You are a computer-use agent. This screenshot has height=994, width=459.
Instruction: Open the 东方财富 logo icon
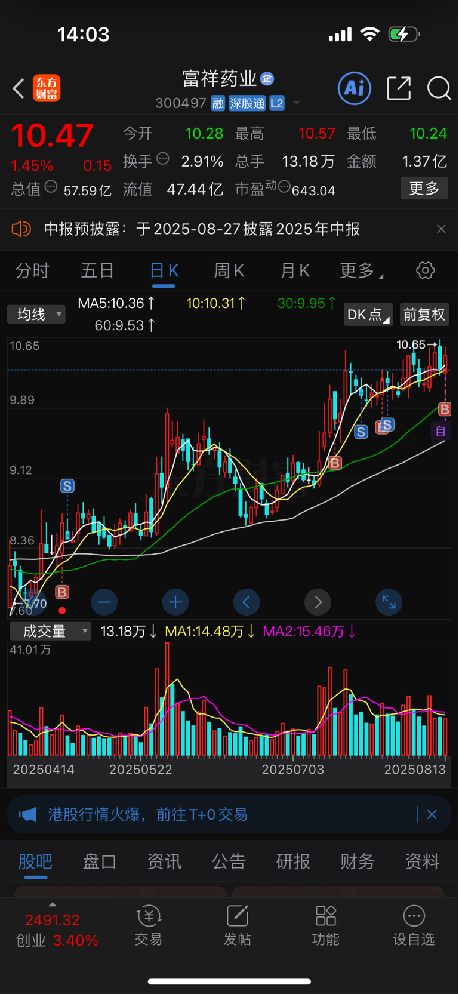[x=46, y=88]
